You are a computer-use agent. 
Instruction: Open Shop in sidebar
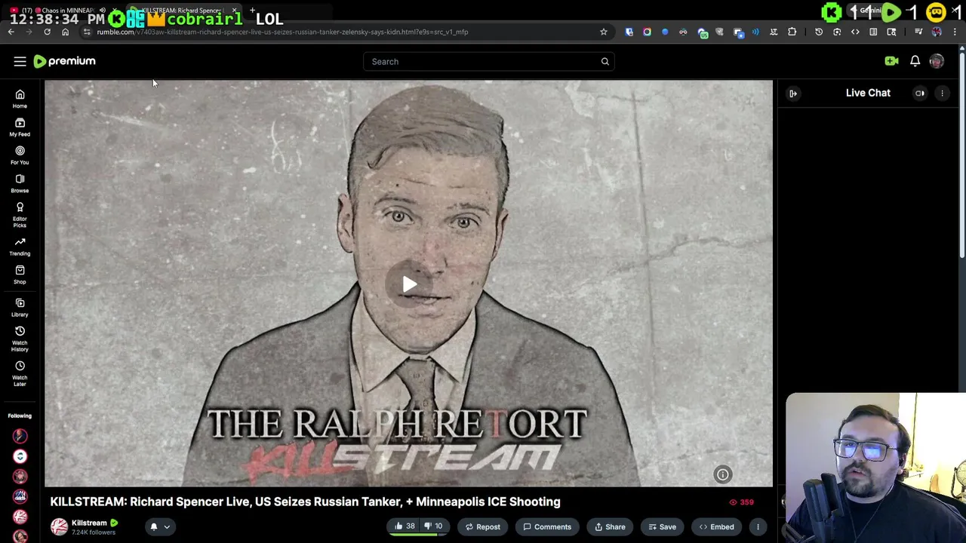(x=20, y=275)
